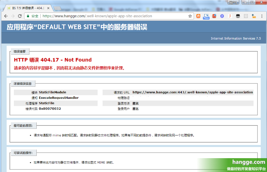Maximize the Chrome window

pos(252,2)
